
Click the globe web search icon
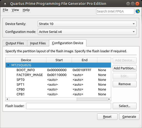[138, 11]
